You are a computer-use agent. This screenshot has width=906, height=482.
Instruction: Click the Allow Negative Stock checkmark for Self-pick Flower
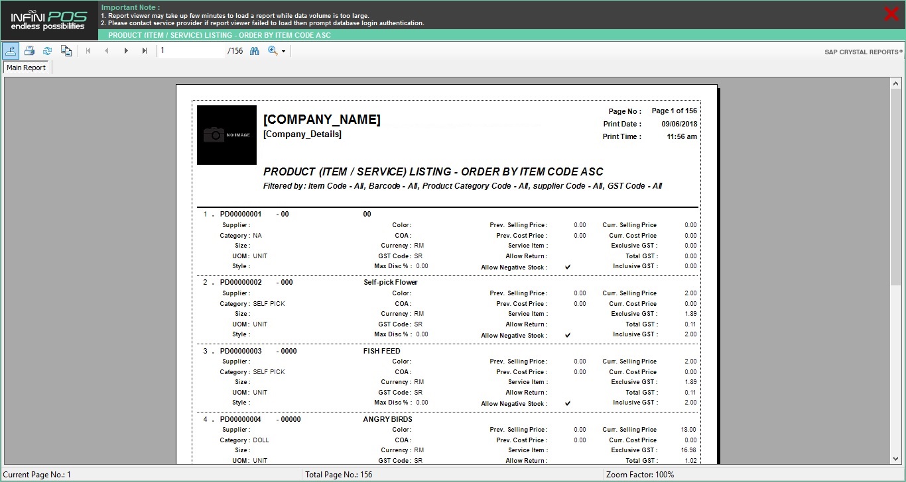(x=568, y=335)
